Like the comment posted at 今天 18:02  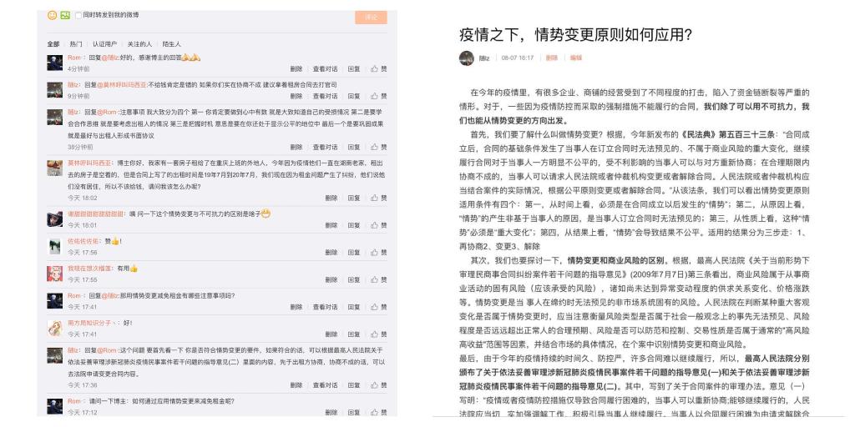coord(379,198)
